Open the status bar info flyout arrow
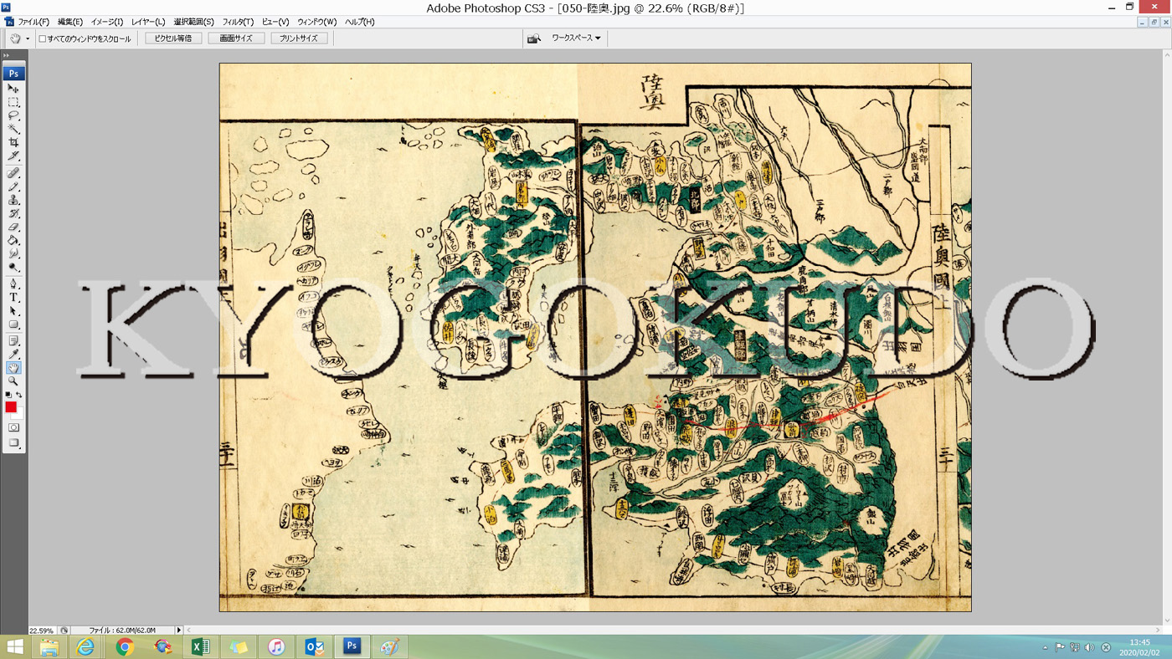This screenshot has width=1172, height=659. (x=178, y=630)
